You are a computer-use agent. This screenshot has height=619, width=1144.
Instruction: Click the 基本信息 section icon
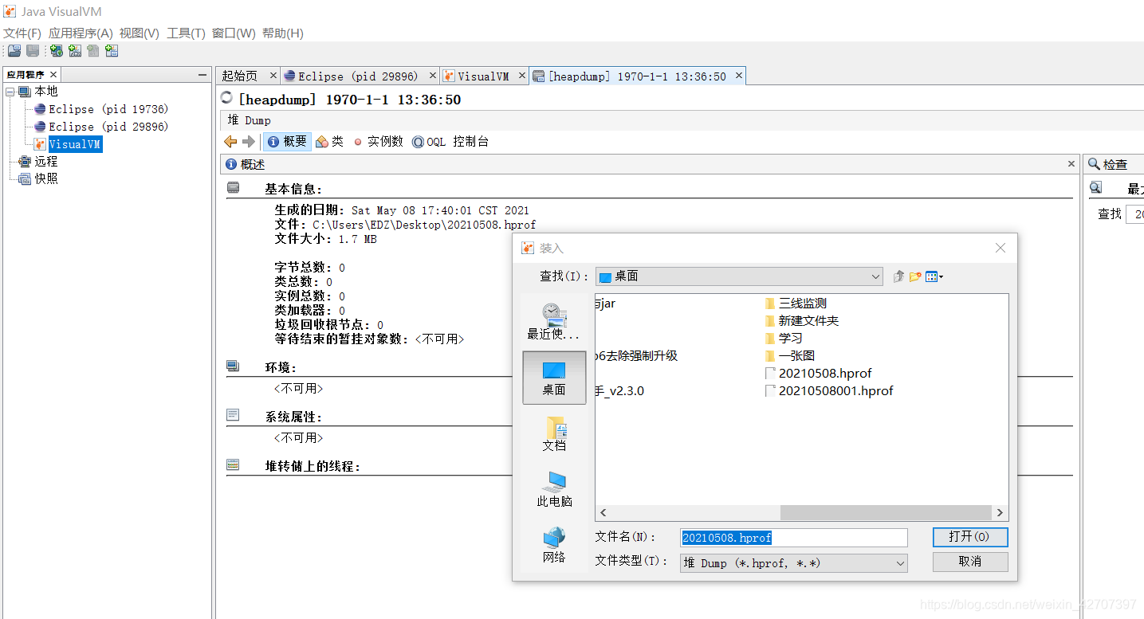233,188
